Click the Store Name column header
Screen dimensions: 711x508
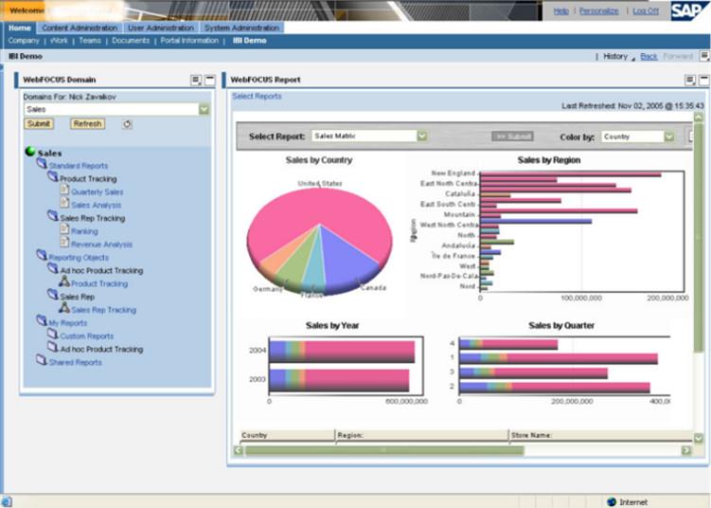(x=600, y=435)
